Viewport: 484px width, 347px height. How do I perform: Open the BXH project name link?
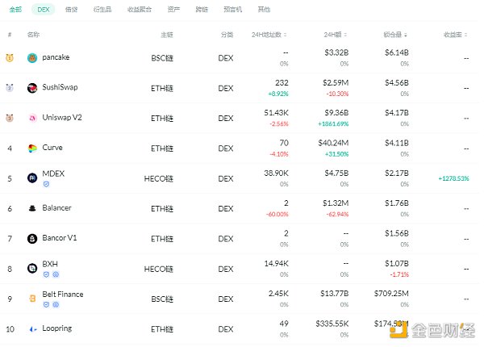(50, 264)
